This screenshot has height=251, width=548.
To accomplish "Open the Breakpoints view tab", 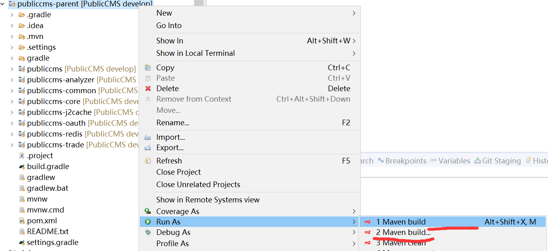I will tap(405, 161).
